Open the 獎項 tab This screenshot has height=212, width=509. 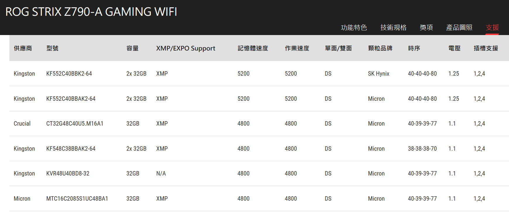426,27
